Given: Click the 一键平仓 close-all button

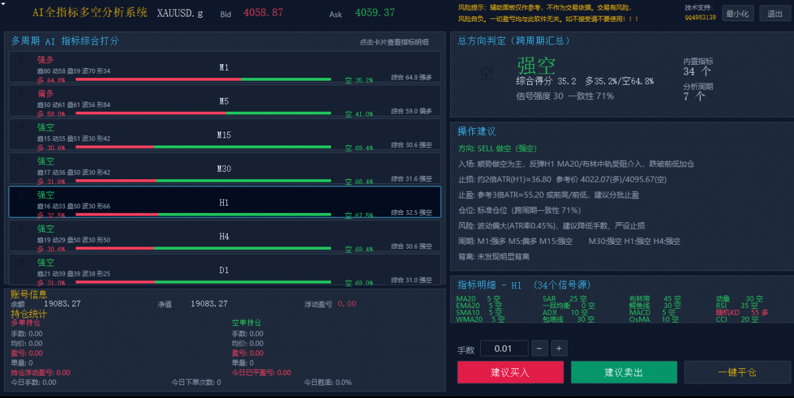Looking at the screenshot, I should point(737,372).
